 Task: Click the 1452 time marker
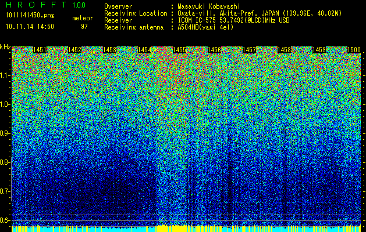point(74,50)
